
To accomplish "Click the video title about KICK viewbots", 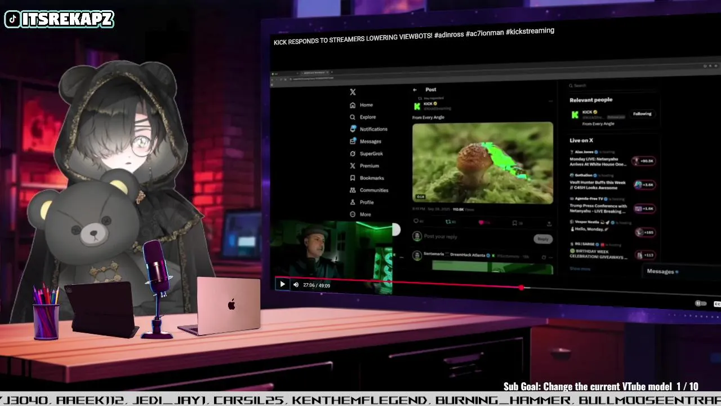I will pos(414,37).
